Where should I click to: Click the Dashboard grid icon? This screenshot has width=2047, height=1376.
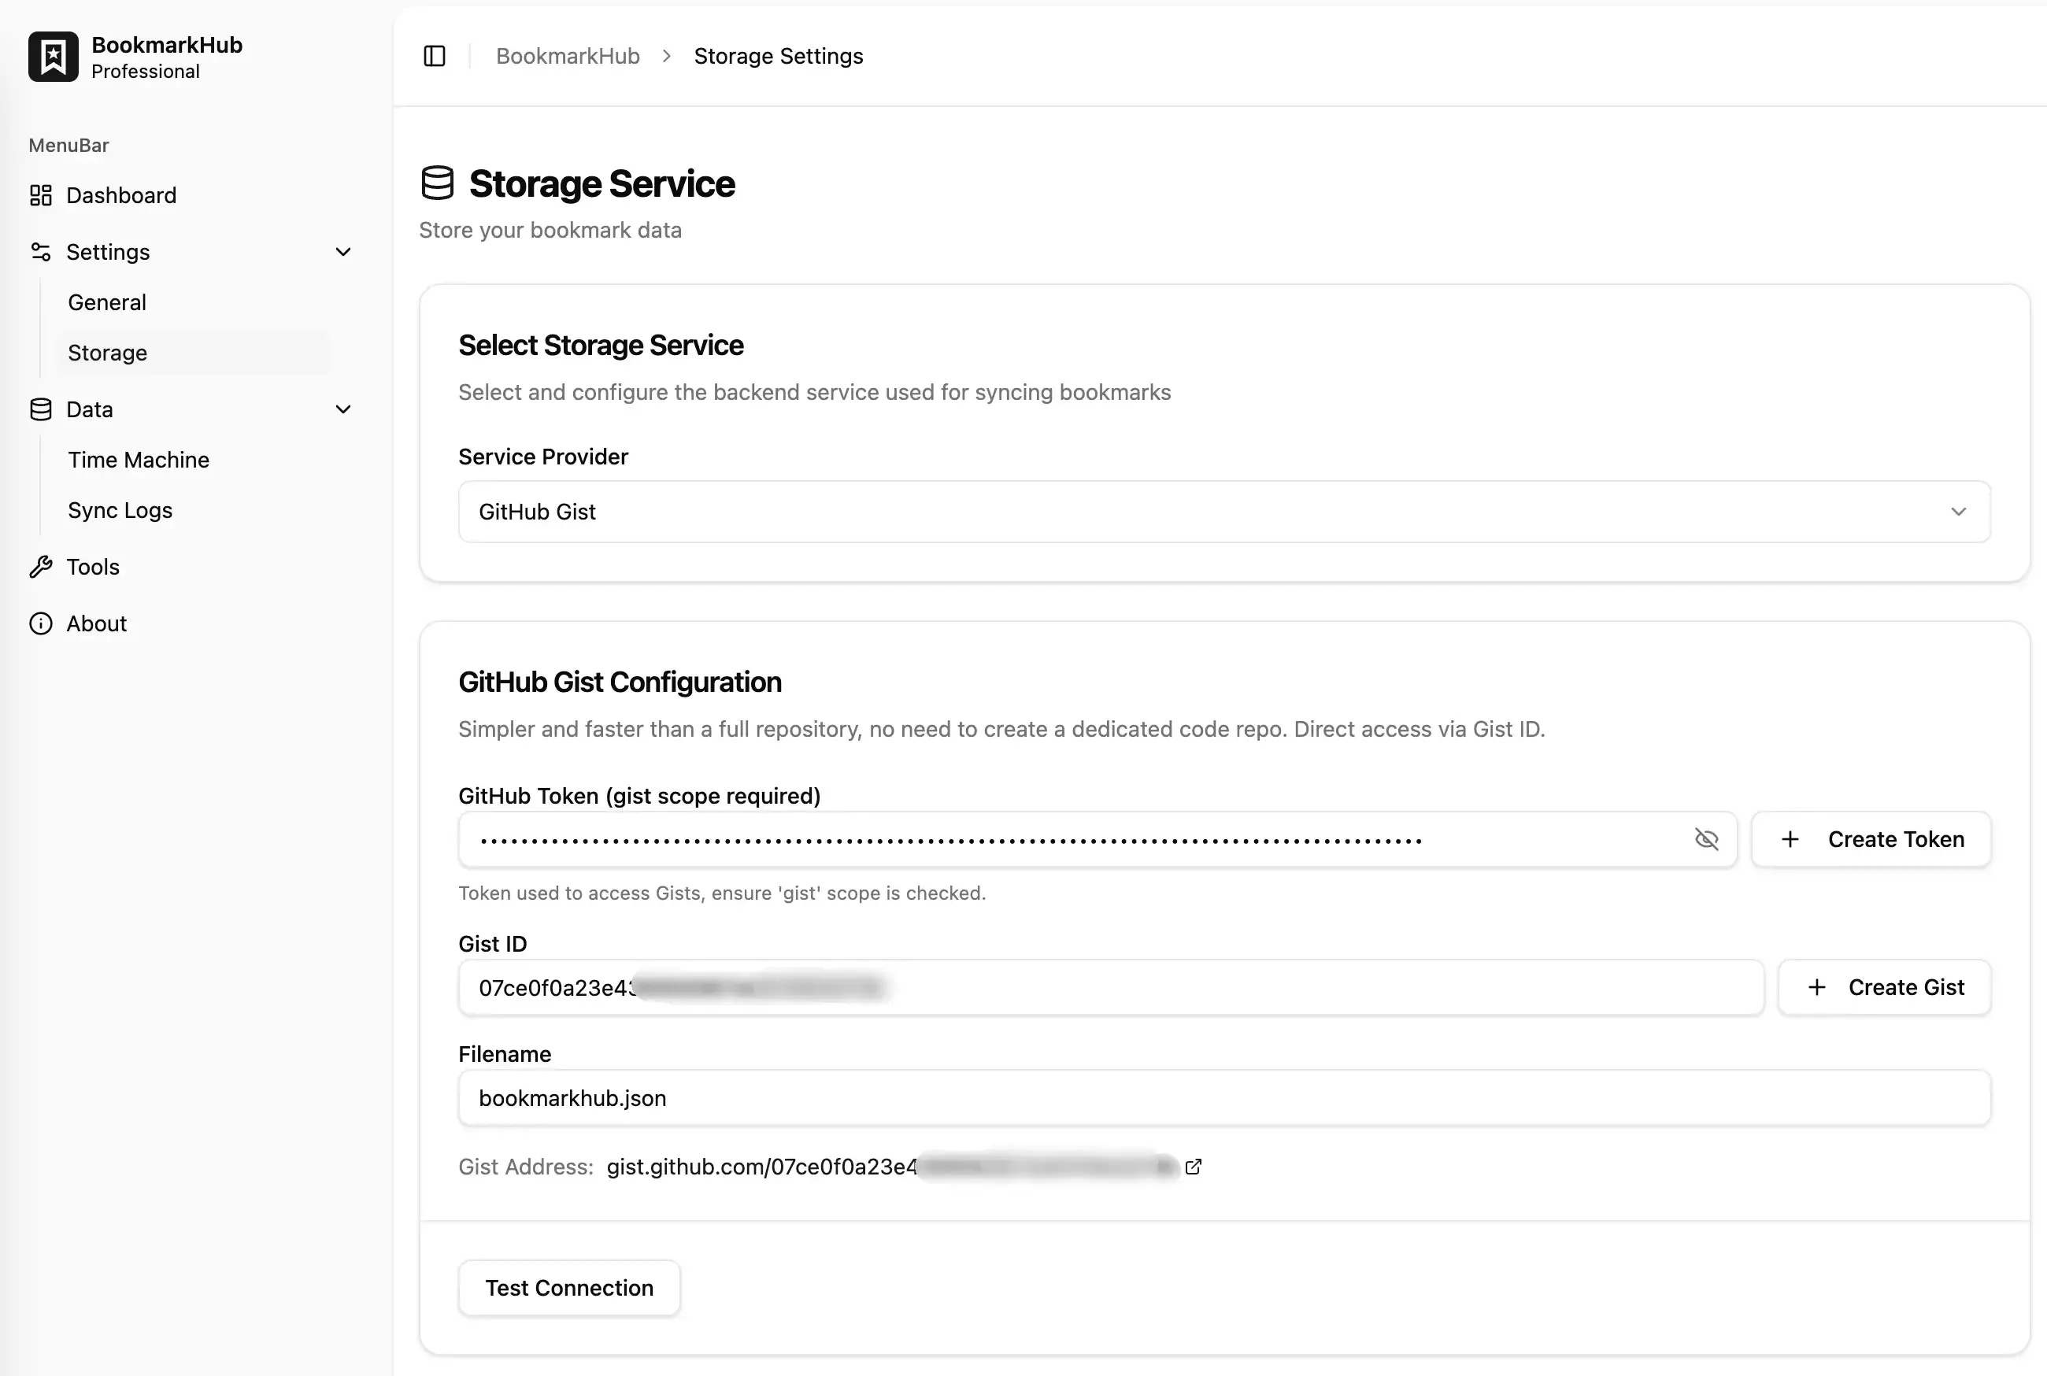(40, 194)
